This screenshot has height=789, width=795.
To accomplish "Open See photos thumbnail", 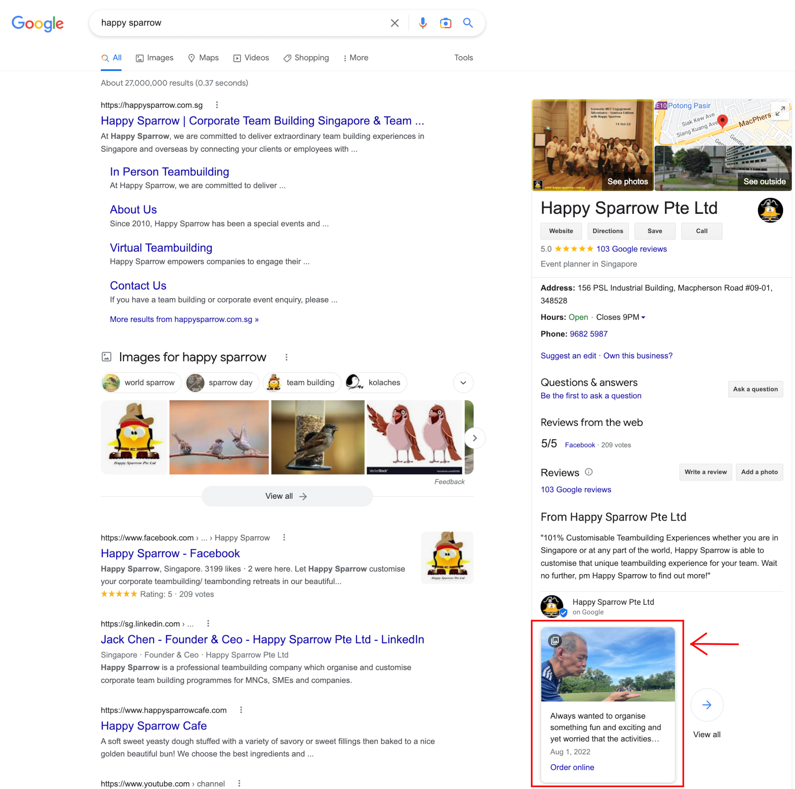I will point(592,145).
